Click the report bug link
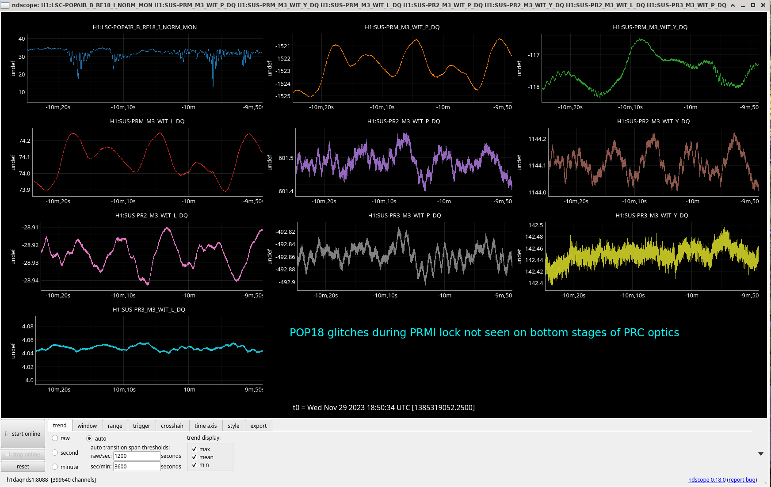This screenshot has width=771, height=487. click(x=742, y=479)
